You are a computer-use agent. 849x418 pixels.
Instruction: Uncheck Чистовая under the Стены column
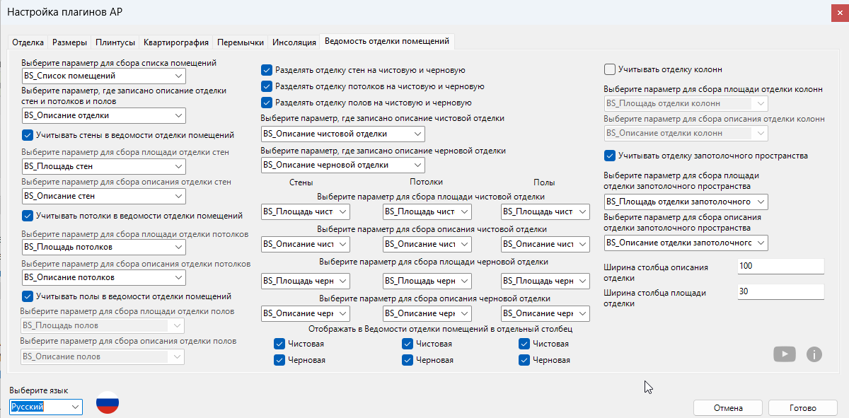[x=279, y=344]
